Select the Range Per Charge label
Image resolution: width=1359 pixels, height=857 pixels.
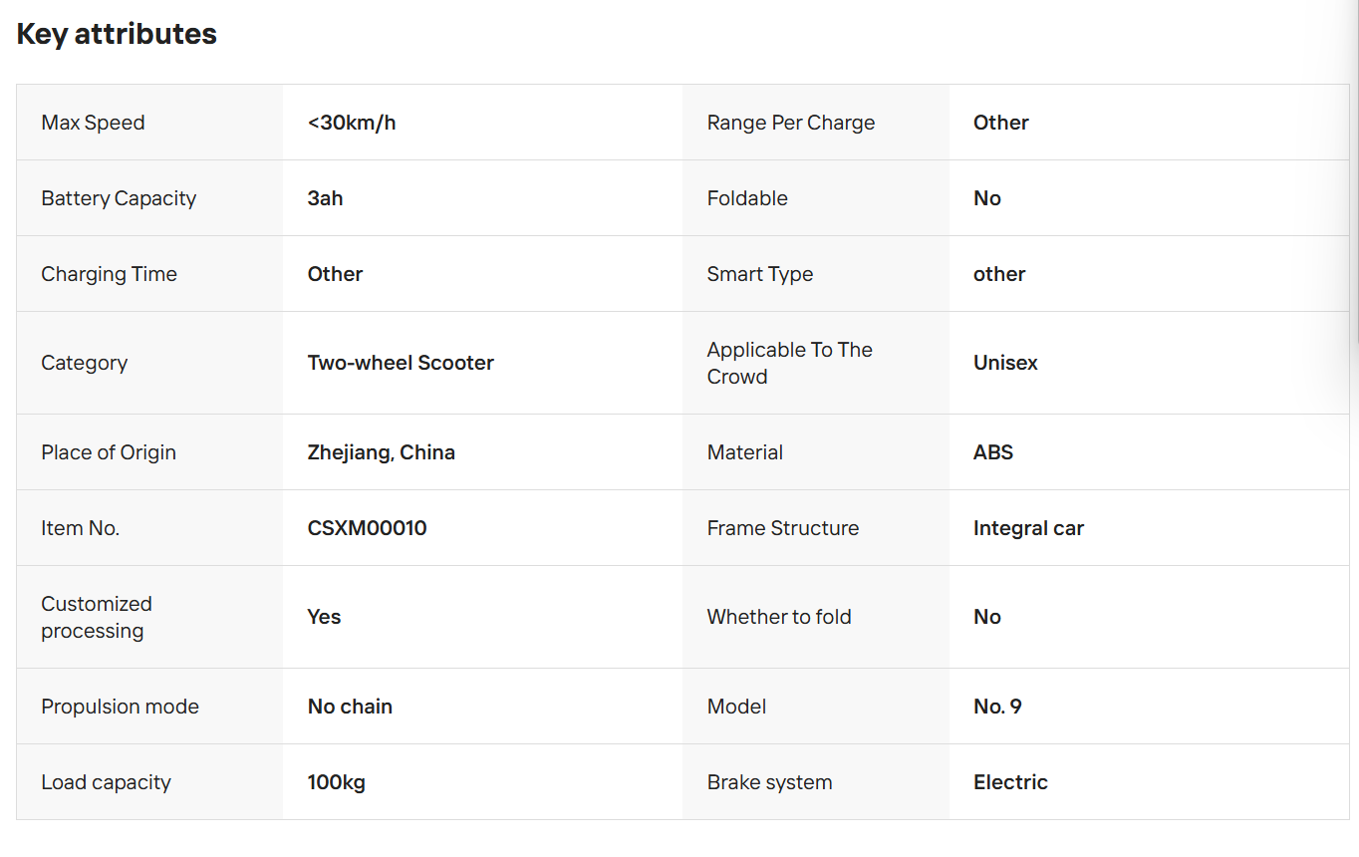tap(791, 123)
